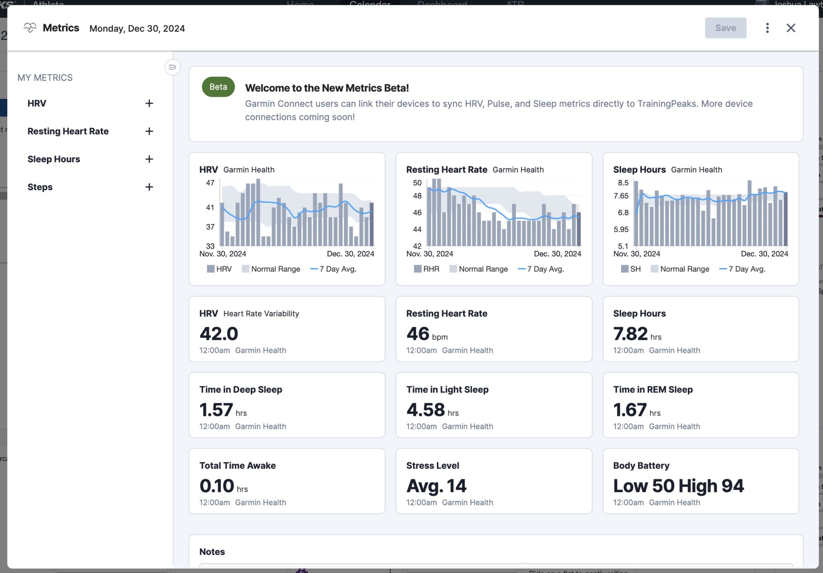This screenshot has height=573, width=823.
Task: Collapse the My Metrics sidebar panel
Action: tap(172, 67)
